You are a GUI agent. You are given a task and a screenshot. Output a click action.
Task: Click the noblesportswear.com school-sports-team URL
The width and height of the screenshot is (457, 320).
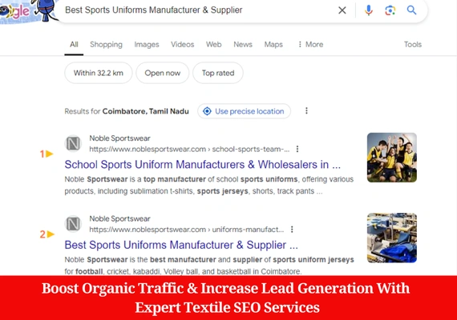click(x=189, y=150)
